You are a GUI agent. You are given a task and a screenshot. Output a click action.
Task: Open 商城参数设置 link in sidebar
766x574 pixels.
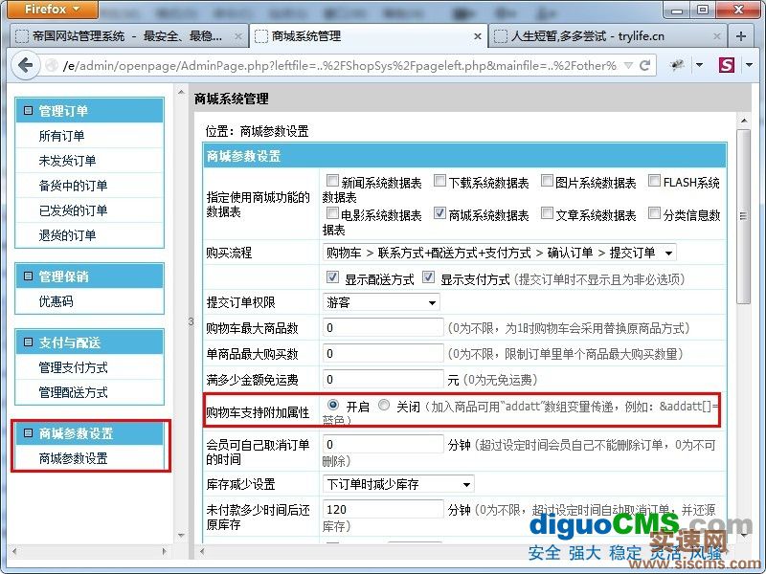click(74, 458)
